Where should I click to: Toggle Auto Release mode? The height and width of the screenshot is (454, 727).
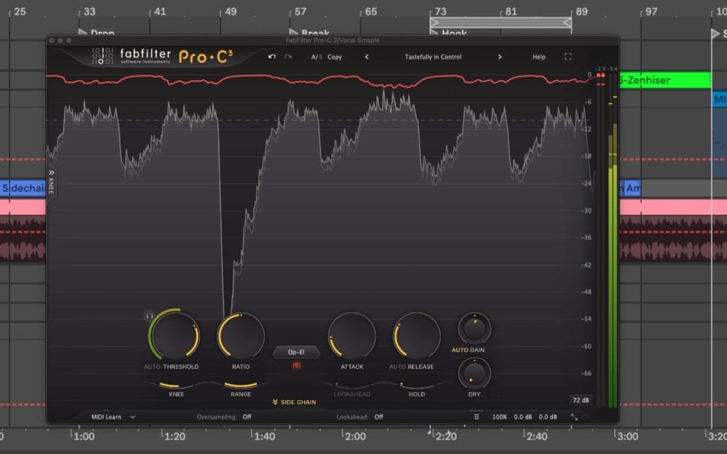396,367
